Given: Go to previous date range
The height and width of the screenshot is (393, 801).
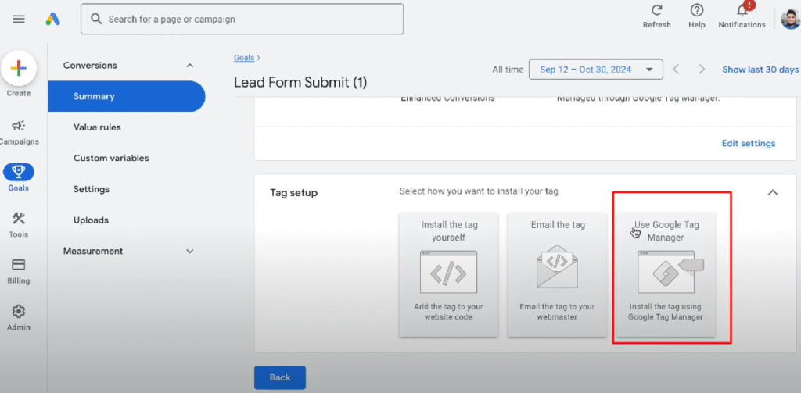Looking at the screenshot, I should [x=676, y=70].
